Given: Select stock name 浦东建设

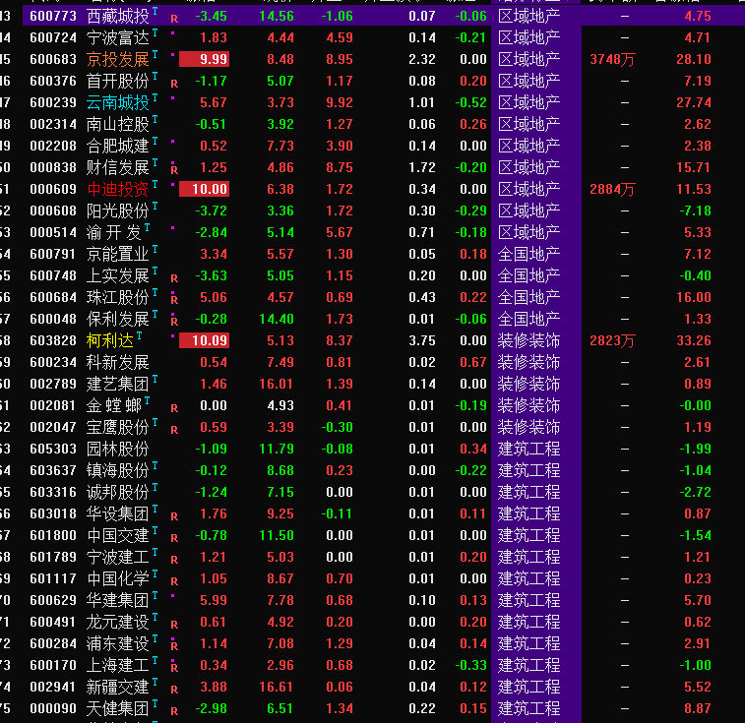Looking at the screenshot, I should [118, 643].
